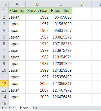Select row 15 header
The height and width of the screenshot is (111, 101).
tap(4, 103)
